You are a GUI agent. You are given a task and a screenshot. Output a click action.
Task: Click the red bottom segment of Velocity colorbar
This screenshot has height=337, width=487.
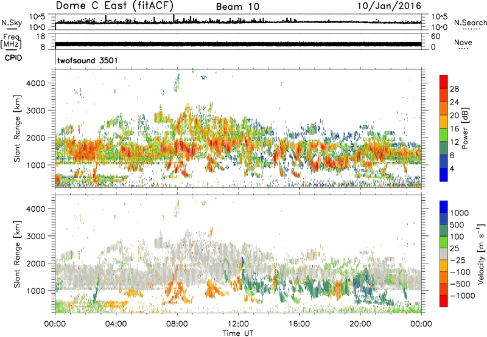[444, 301]
